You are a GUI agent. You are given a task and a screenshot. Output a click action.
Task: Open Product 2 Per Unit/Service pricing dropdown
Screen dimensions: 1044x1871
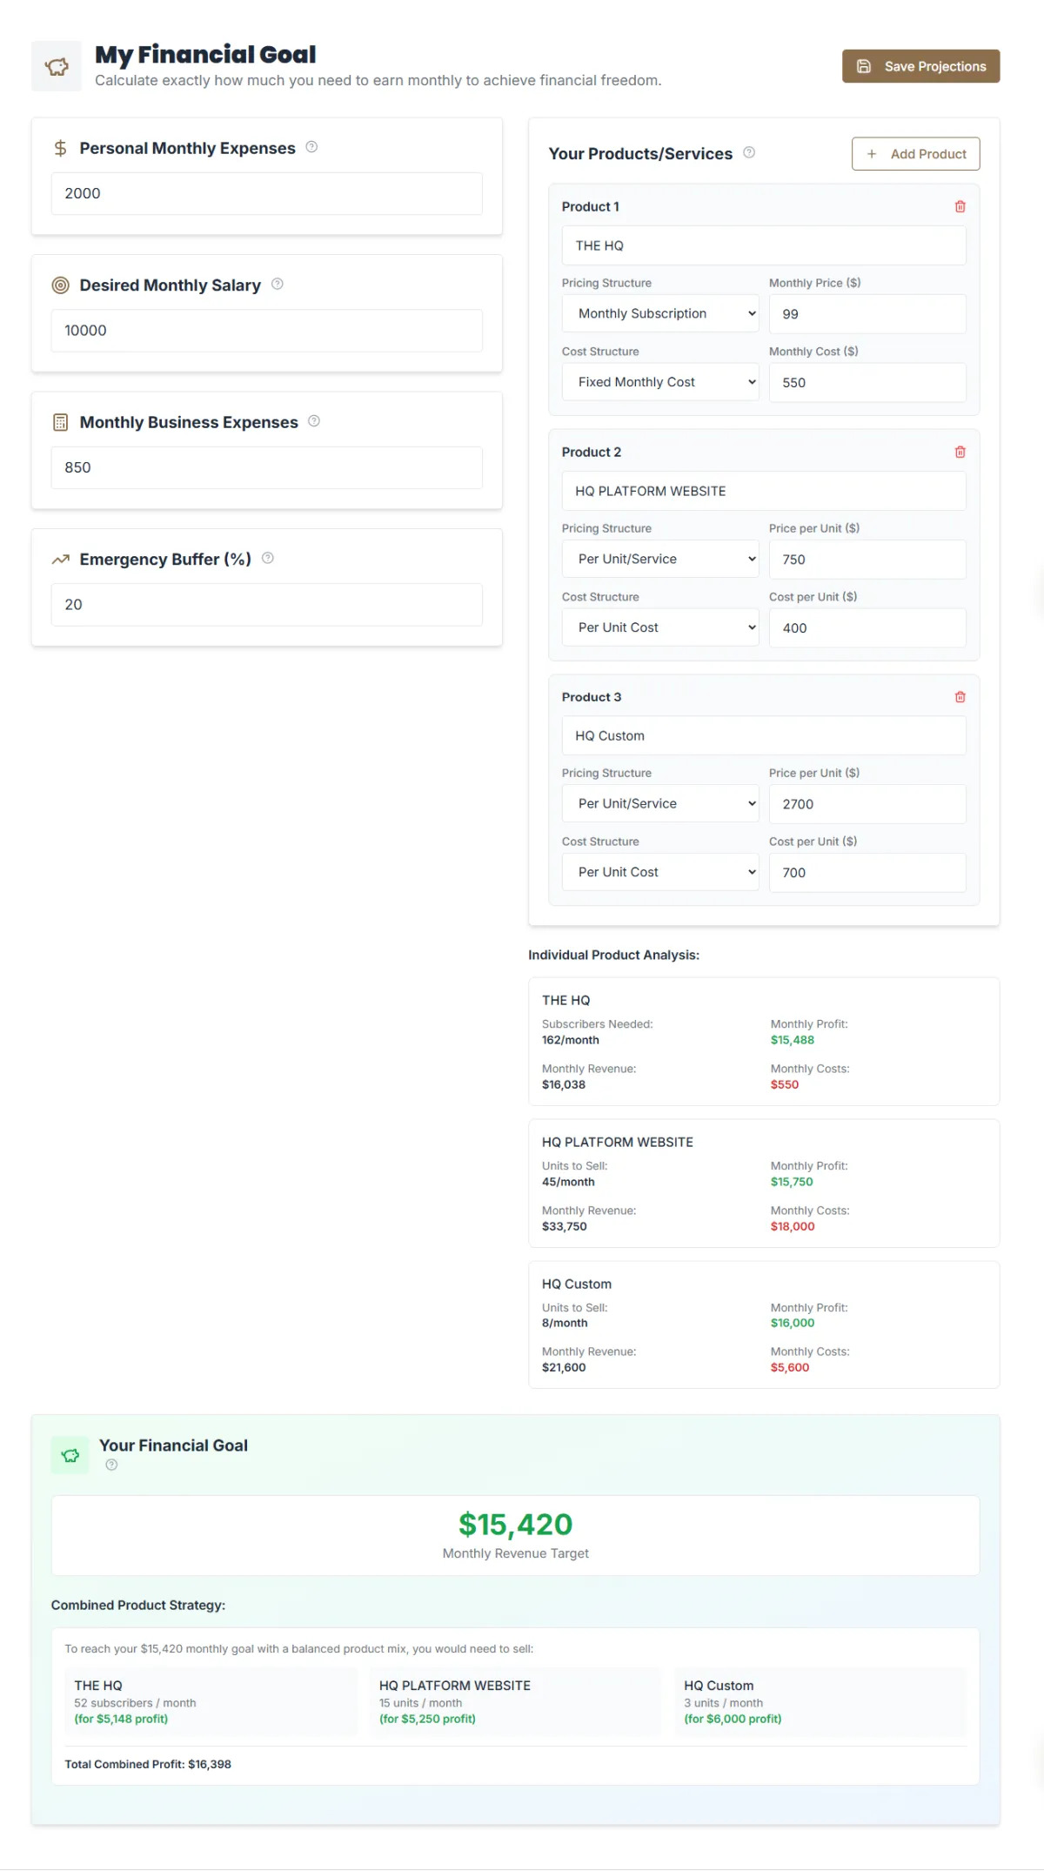point(660,560)
